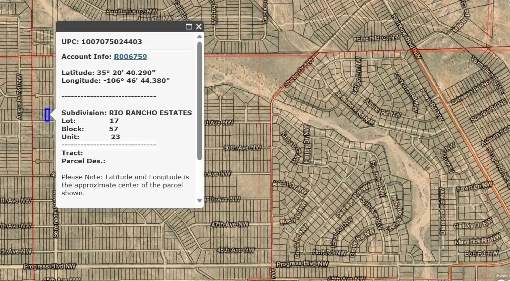Image resolution: width=510 pixels, height=281 pixels.
Task: Click the popup dark title bar
Action: point(120,27)
